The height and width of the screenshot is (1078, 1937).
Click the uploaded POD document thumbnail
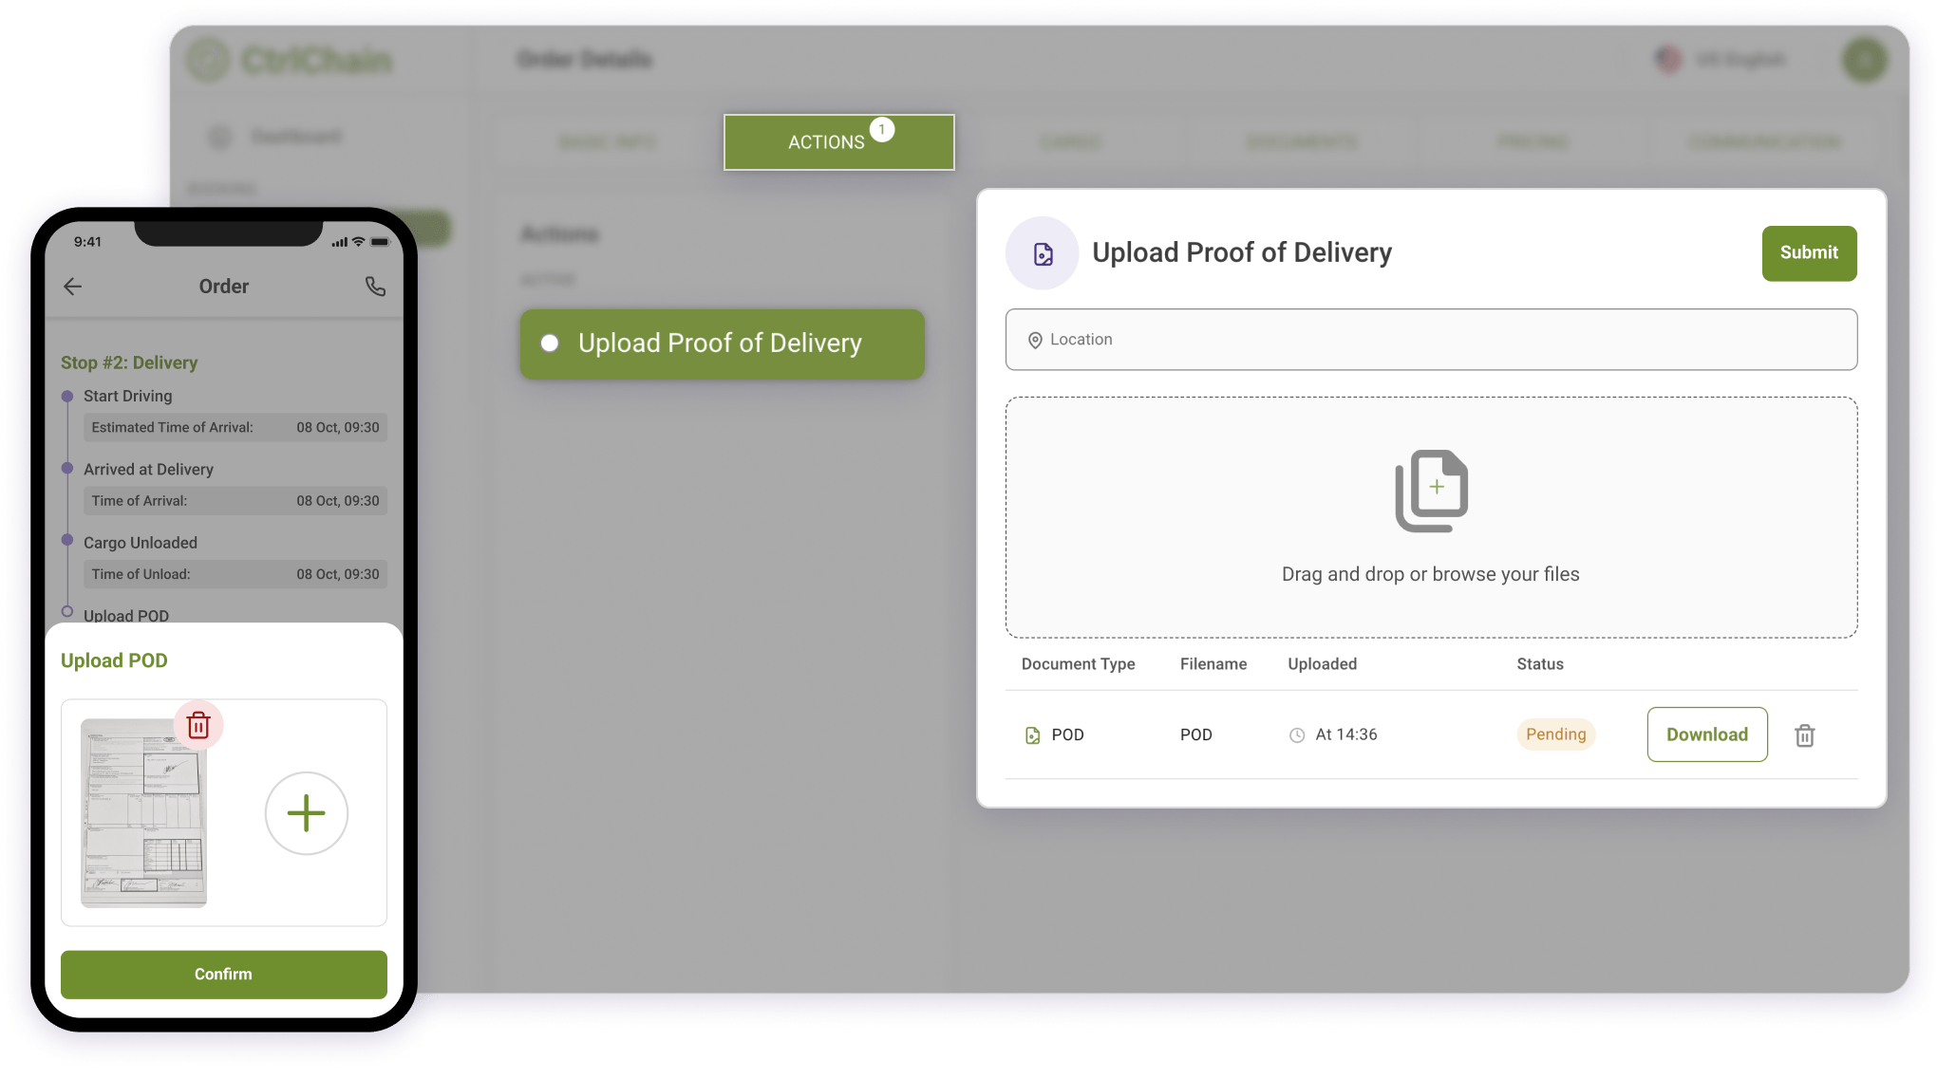coord(150,816)
